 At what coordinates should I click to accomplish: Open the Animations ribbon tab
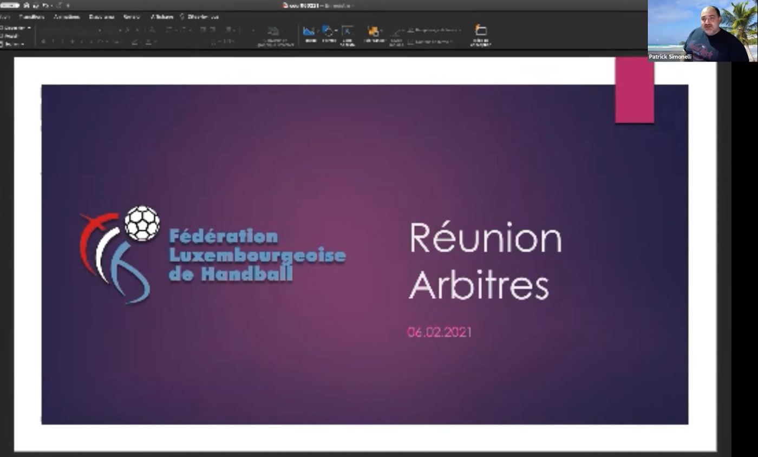coord(67,17)
